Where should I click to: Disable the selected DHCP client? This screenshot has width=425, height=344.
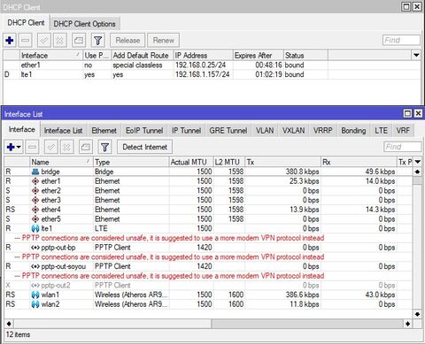(x=59, y=40)
